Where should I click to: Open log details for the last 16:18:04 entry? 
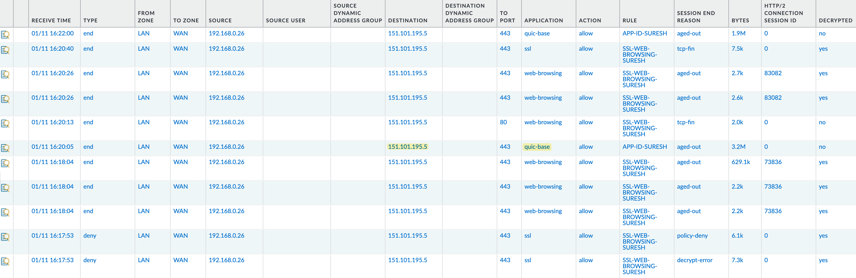coord(5,212)
